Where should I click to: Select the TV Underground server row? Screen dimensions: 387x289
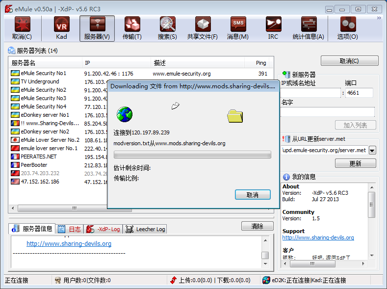click(x=58, y=81)
